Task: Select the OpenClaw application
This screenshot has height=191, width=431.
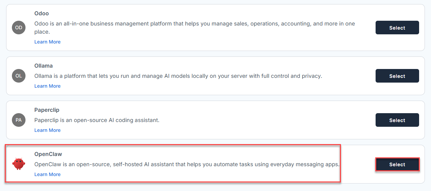Action: pos(397,164)
